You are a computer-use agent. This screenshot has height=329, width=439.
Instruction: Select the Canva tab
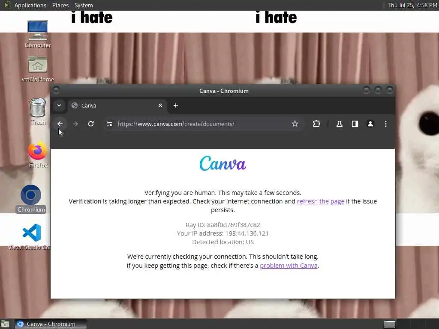click(x=117, y=106)
